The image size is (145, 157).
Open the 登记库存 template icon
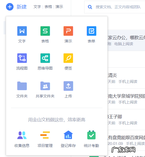(x=68, y=135)
